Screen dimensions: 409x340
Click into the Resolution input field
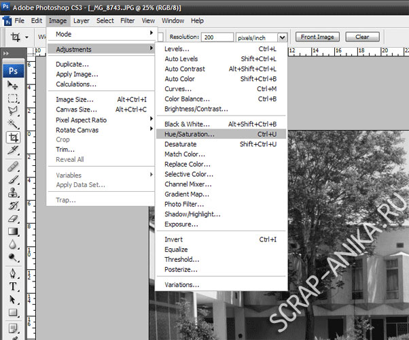tap(216, 37)
